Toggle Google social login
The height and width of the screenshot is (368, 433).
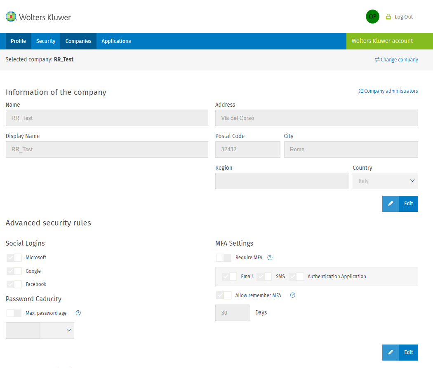(x=14, y=271)
